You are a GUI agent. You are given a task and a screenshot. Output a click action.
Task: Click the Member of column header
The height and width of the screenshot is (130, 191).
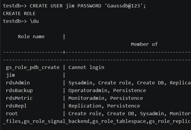click(x=144, y=44)
